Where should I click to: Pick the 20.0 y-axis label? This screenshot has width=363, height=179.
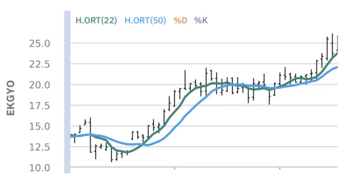[39, 85]
